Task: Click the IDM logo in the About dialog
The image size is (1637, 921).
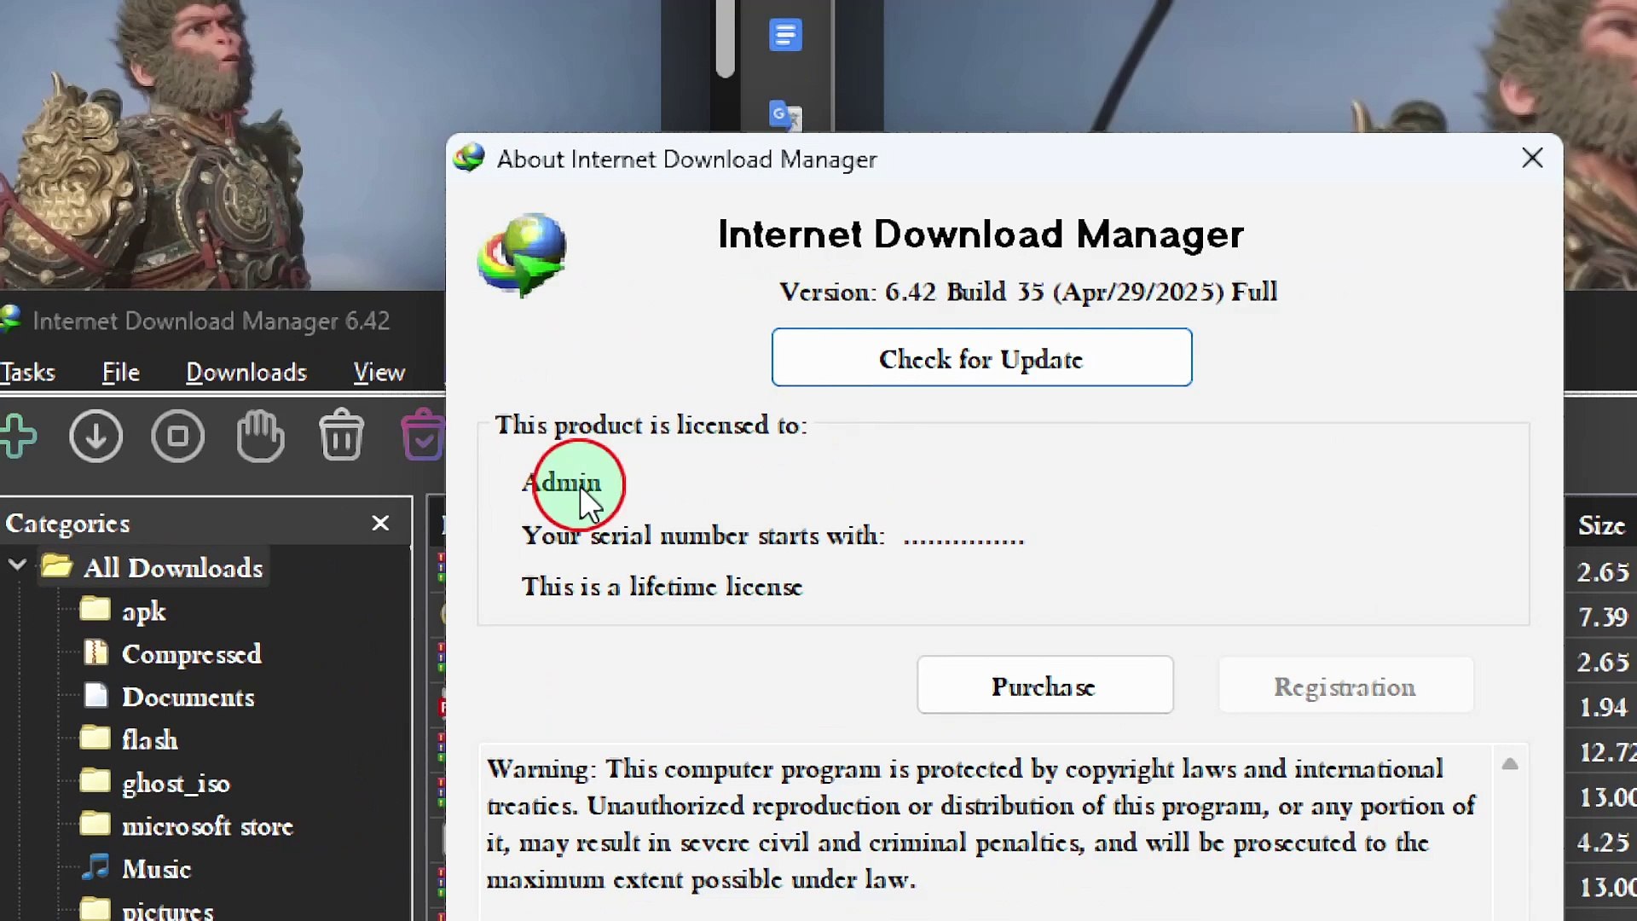Action: click(x=522, y=255)
